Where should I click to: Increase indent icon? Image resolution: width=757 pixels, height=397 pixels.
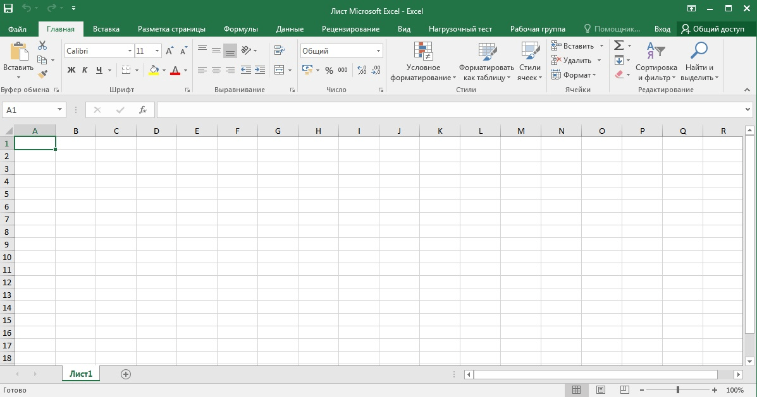tap(260, 70)
